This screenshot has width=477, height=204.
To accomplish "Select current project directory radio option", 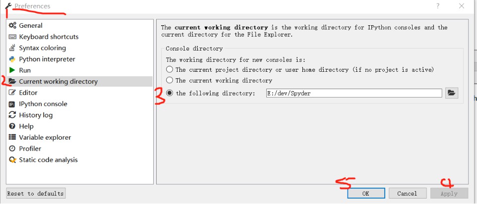I will (x=170, y=69).
